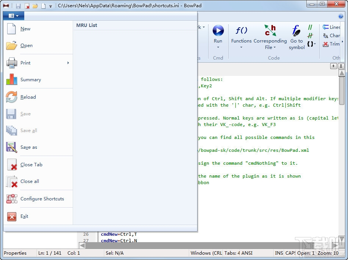
Task: Expand the Other ribbon group arrow
Action: click(x=342, y=41)
